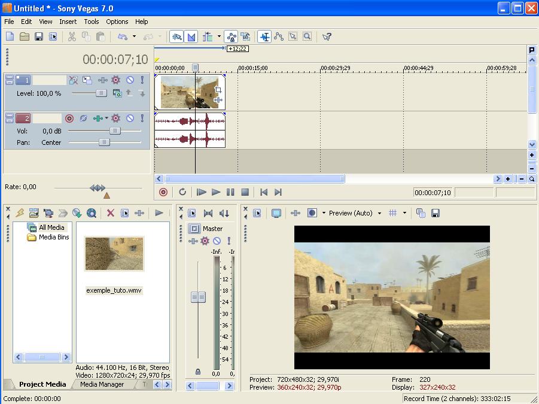The image size is (539, 404).
Task: Preview on external monitor icon
Action: (x=276, y=213)
